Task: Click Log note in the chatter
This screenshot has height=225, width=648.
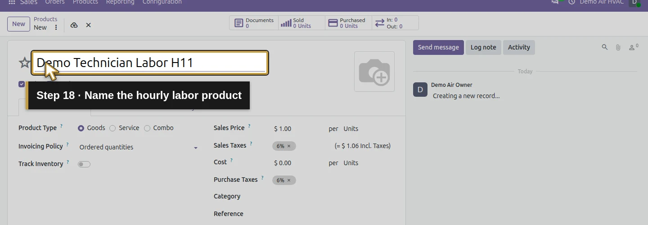Action: pos(483,47)
